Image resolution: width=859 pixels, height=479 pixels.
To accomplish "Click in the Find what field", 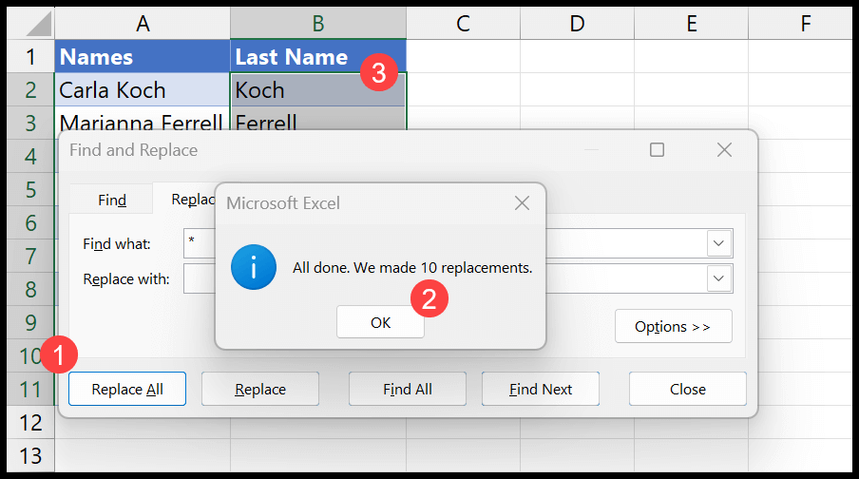I will point(200,243).
